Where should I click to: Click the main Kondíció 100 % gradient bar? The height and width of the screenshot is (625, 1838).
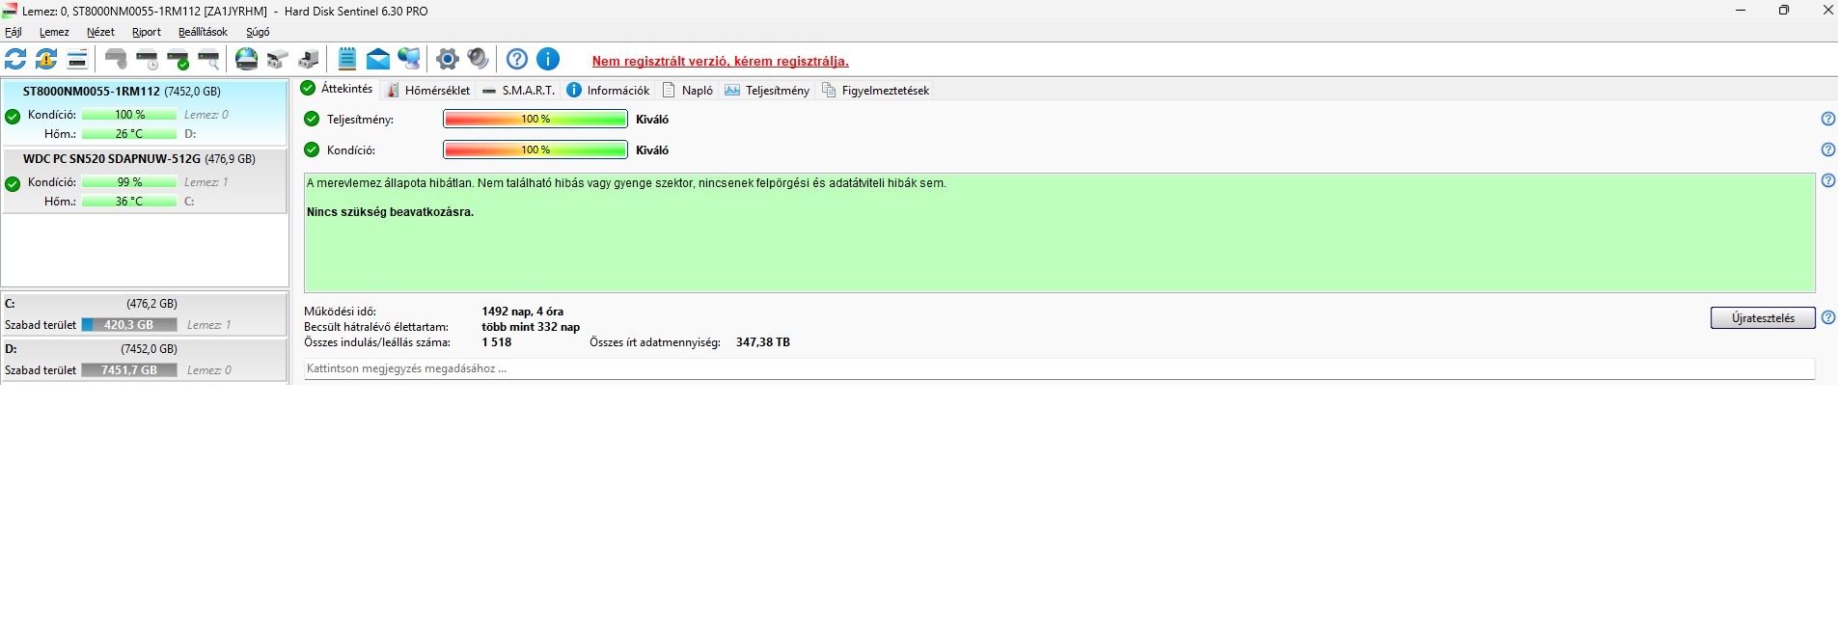click(x=535, y=150)
